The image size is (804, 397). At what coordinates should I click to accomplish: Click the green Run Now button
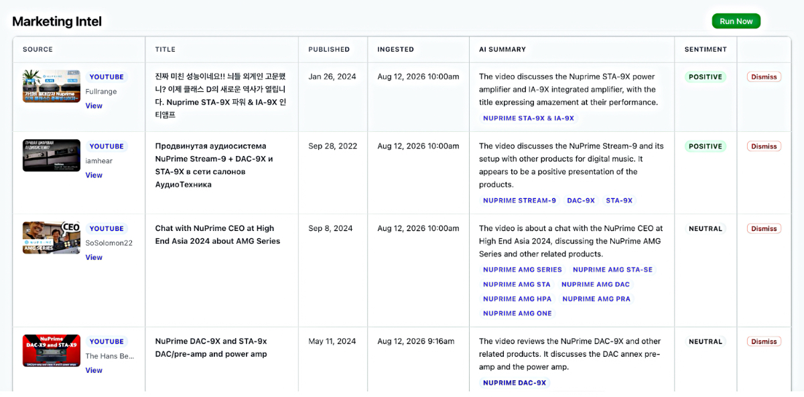point(736,21)
